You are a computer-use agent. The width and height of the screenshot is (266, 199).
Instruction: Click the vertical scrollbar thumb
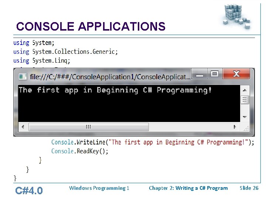245,99
